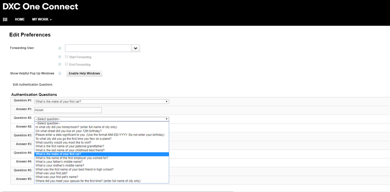Viewport: 390px width, 192px height.
Task: Click help icon beside Show Helpful Pop Up Windows
Action: 60,73
